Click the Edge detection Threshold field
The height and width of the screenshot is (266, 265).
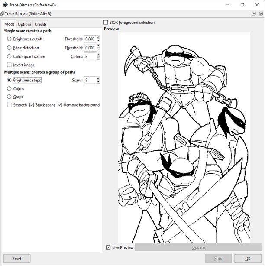click(90, 48)
